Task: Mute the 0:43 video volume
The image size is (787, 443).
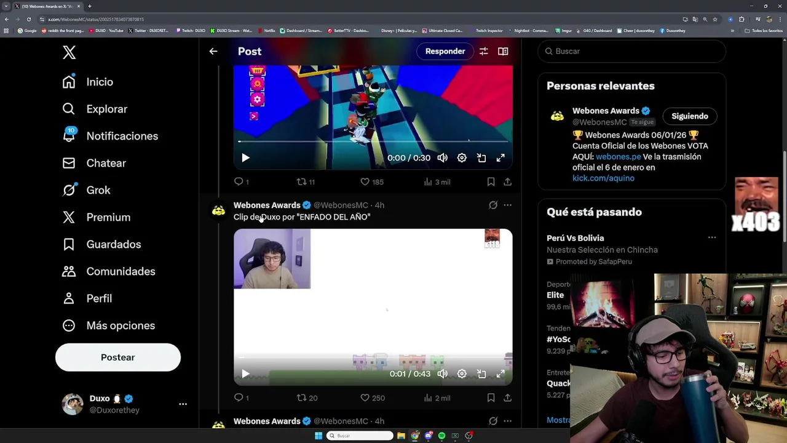Action: (x=443, y=374)
